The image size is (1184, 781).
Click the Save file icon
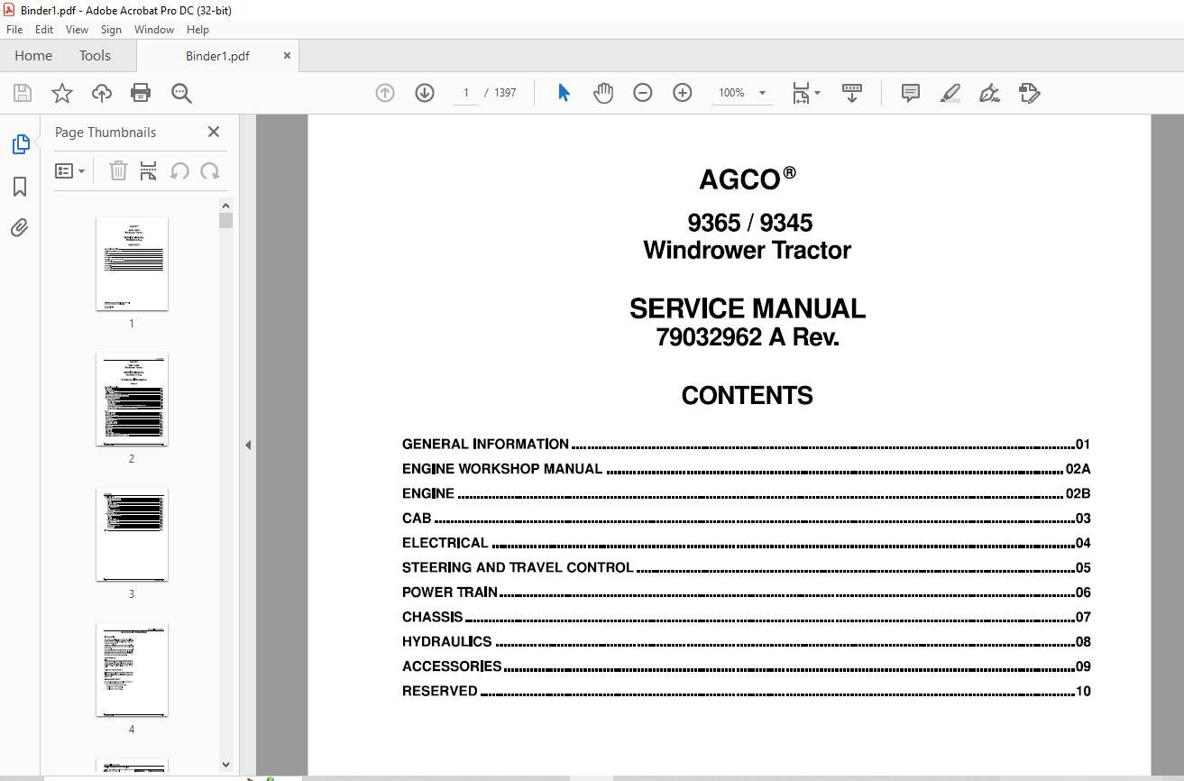[23, 93]
